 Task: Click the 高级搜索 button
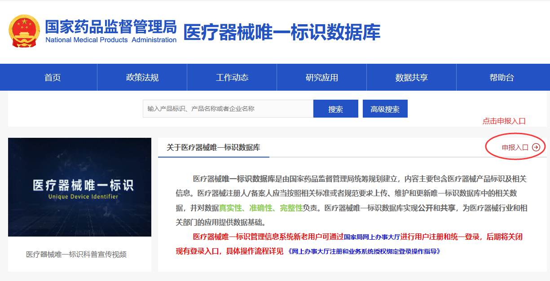point(385,109)
